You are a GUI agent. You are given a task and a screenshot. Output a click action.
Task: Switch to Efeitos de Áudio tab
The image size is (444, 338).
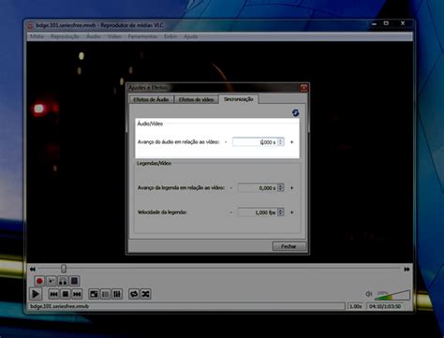(x=151, y=99)
